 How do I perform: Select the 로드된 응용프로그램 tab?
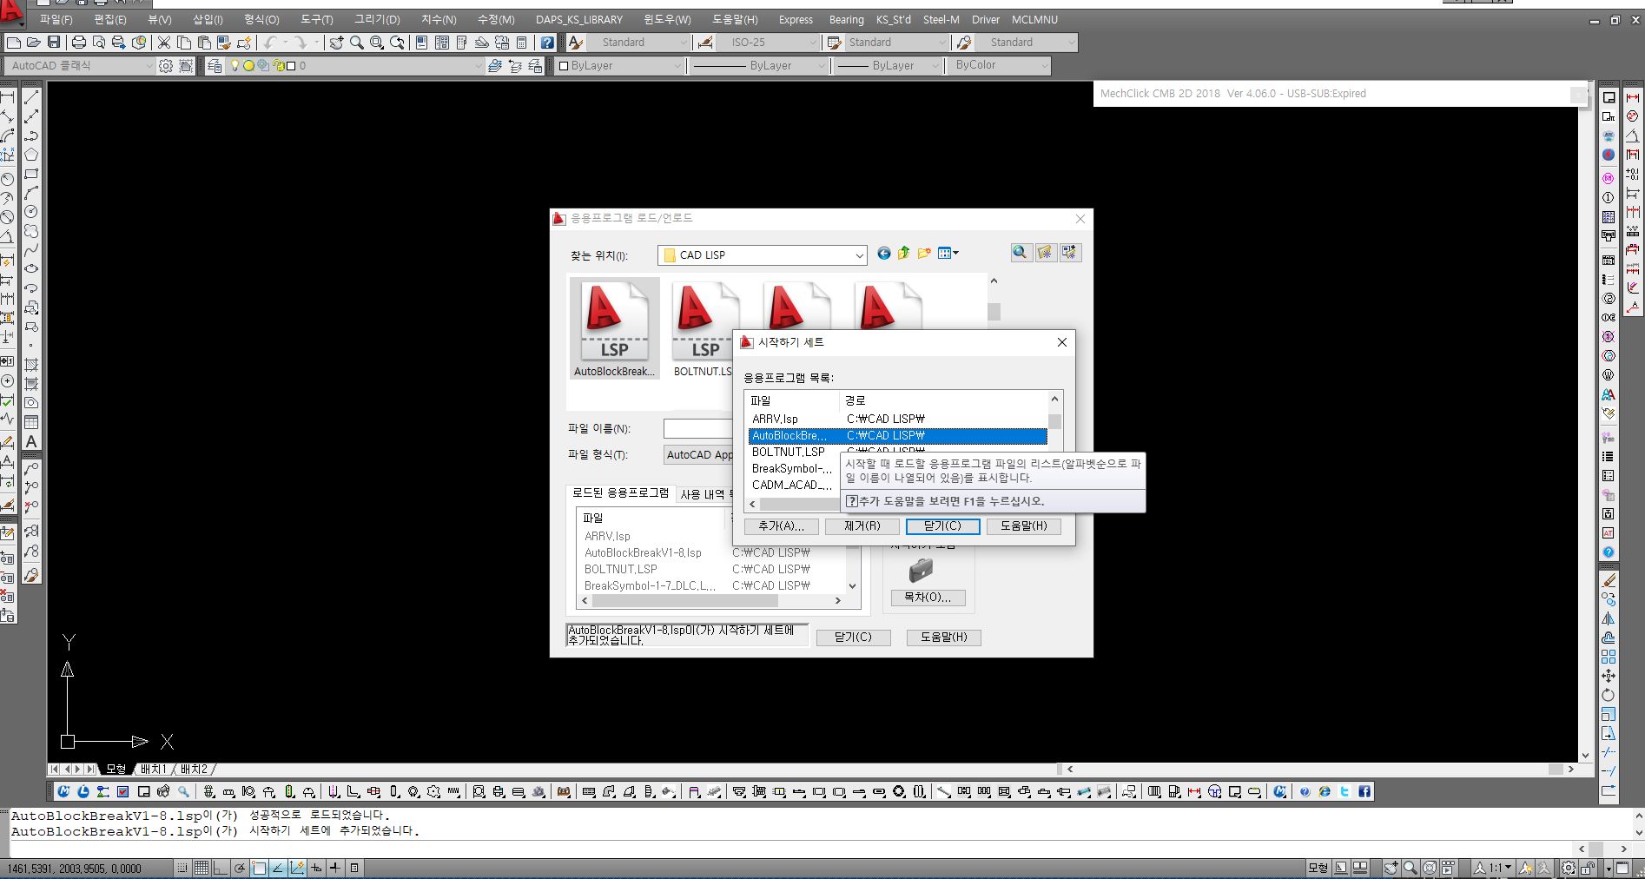point(620,493)
